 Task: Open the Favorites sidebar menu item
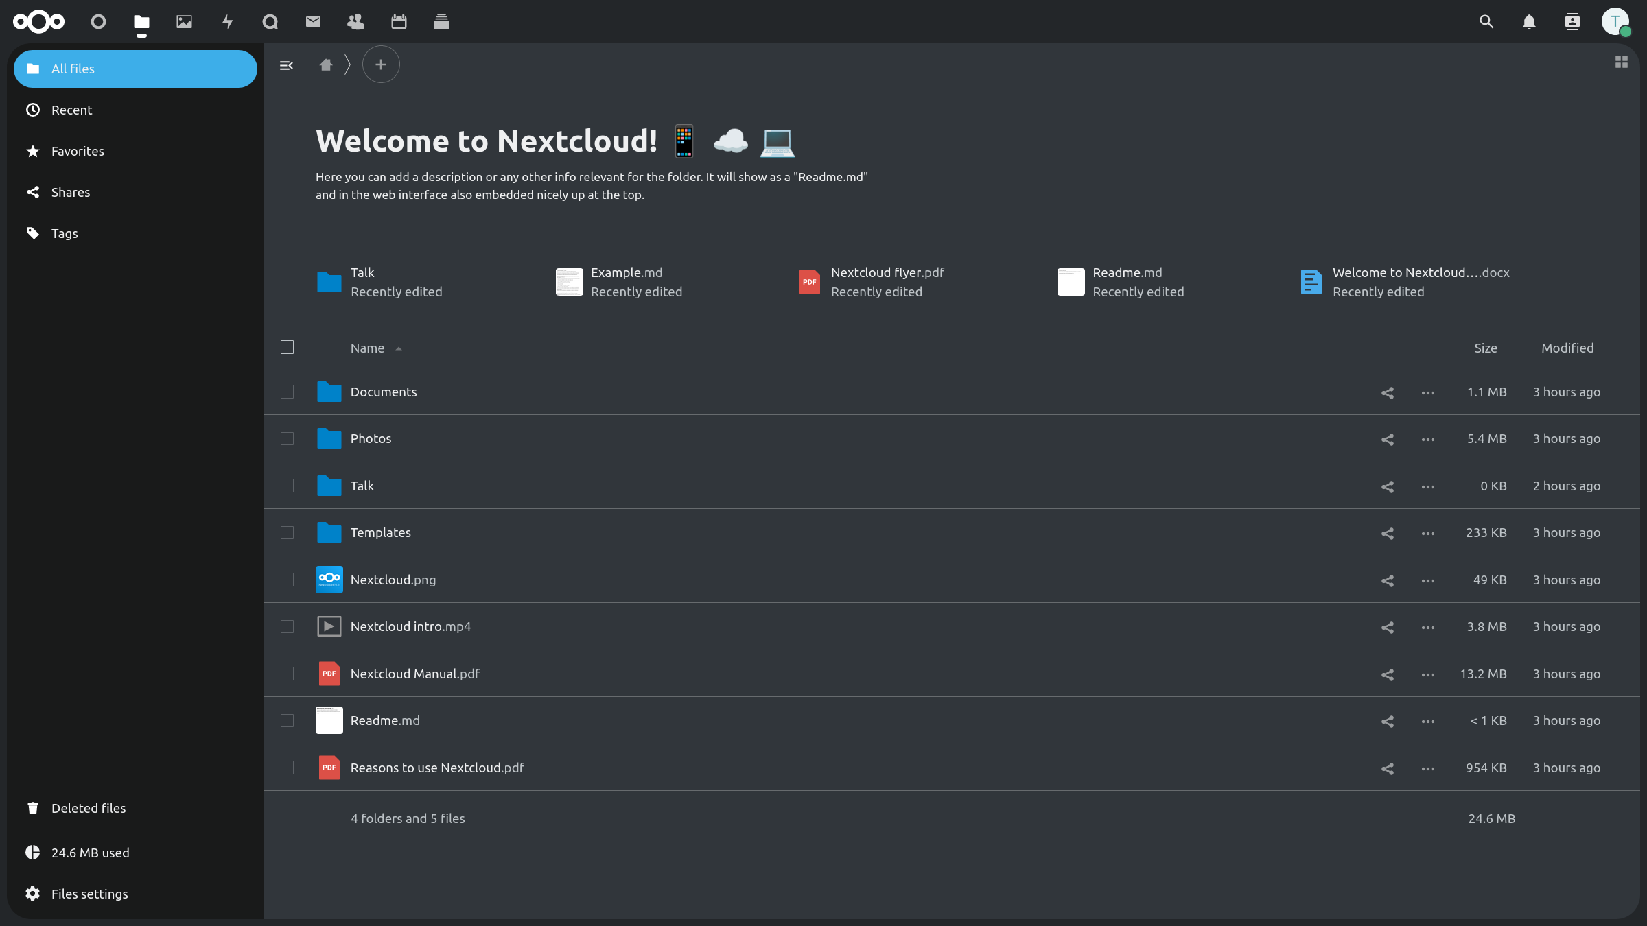77,150
